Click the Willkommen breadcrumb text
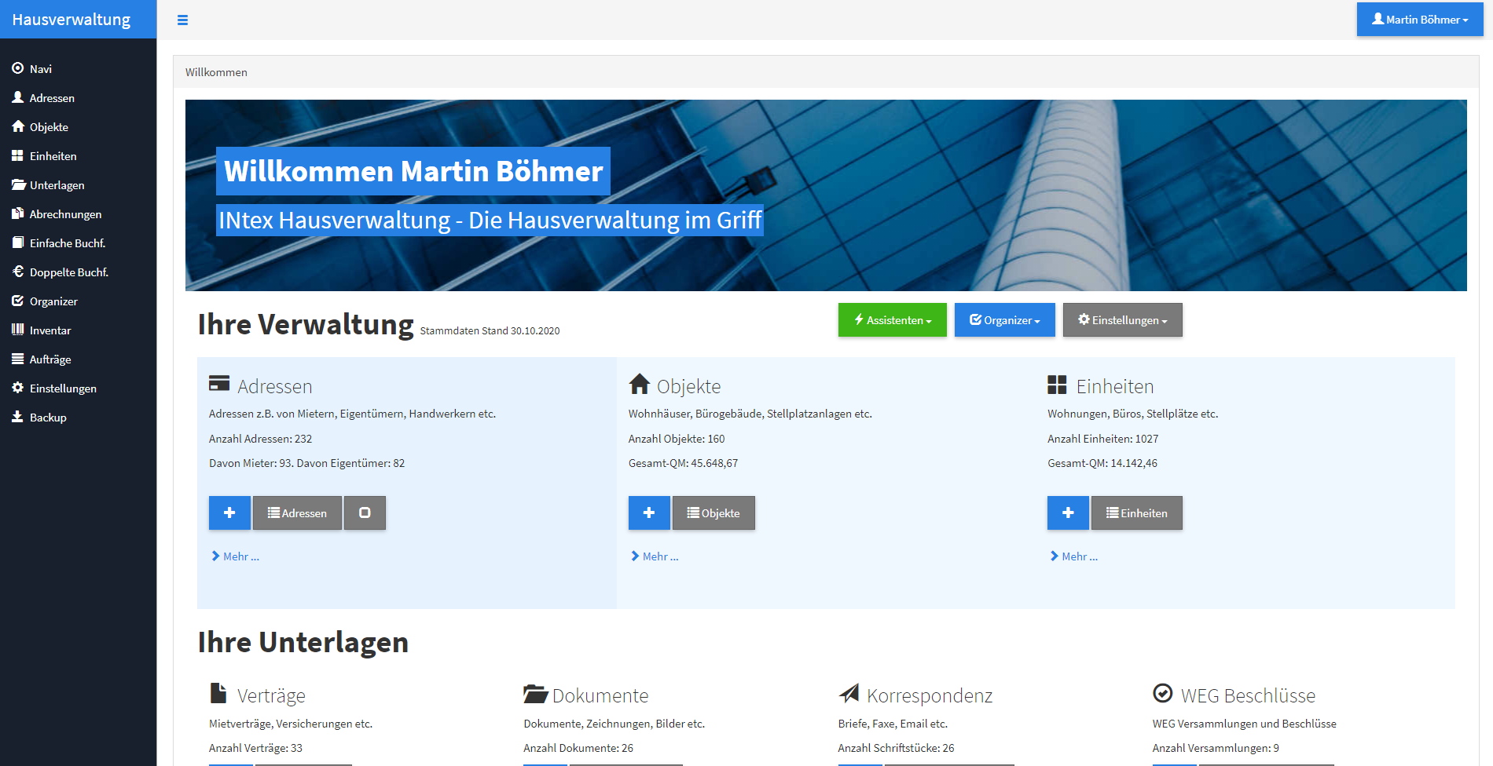 pos(216,72)
